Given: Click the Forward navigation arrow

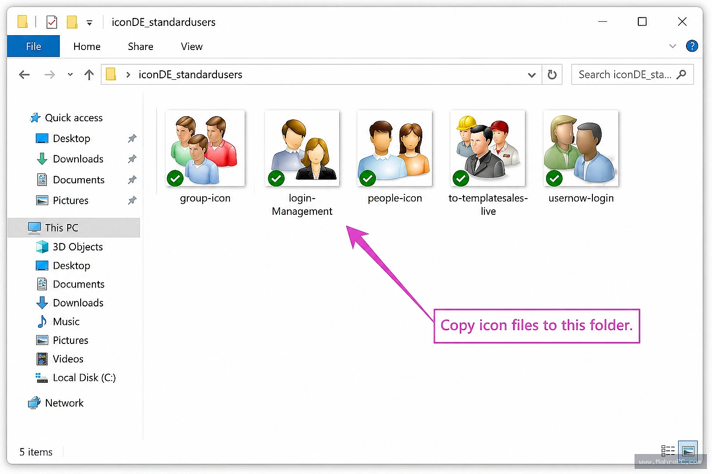Looking at the screenshot, I should (50, 75).
